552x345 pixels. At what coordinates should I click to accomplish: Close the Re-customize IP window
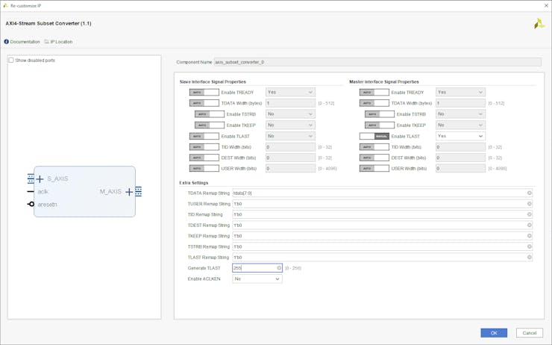tap(545, 5)
